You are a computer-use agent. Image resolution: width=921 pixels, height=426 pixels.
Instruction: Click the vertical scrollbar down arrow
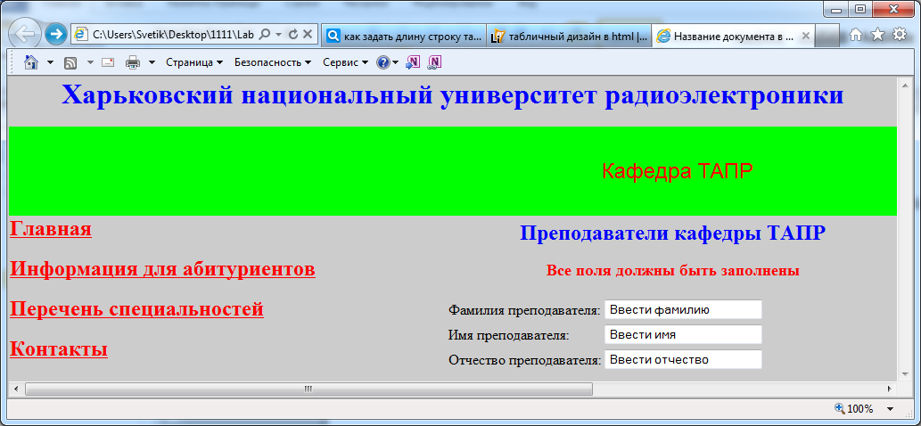pos(903,375)
